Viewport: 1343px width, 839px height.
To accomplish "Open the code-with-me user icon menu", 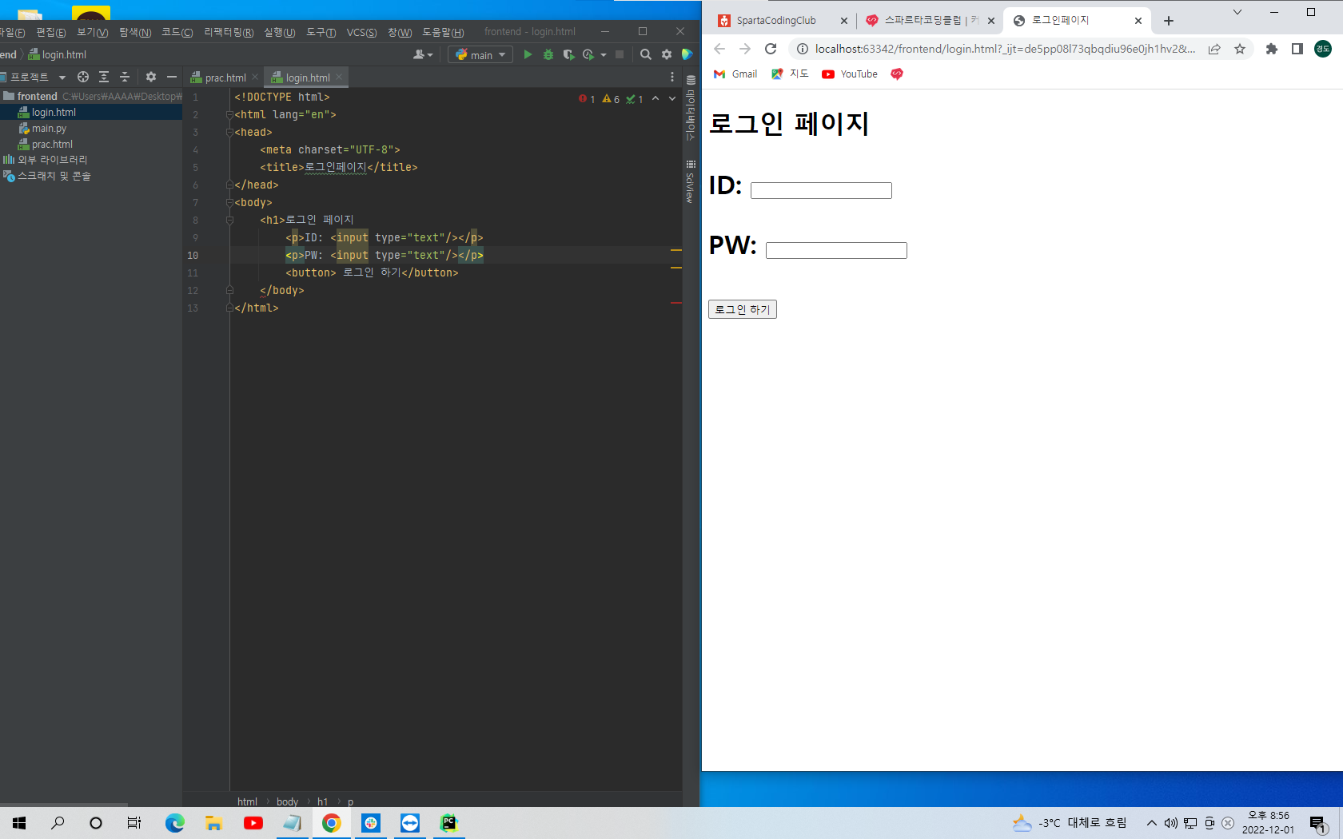I will (423, 54).
